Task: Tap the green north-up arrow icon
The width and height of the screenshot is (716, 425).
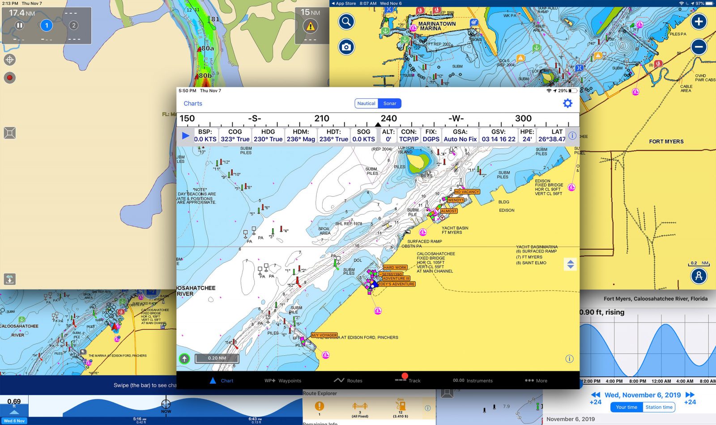Action: (184, 358)
